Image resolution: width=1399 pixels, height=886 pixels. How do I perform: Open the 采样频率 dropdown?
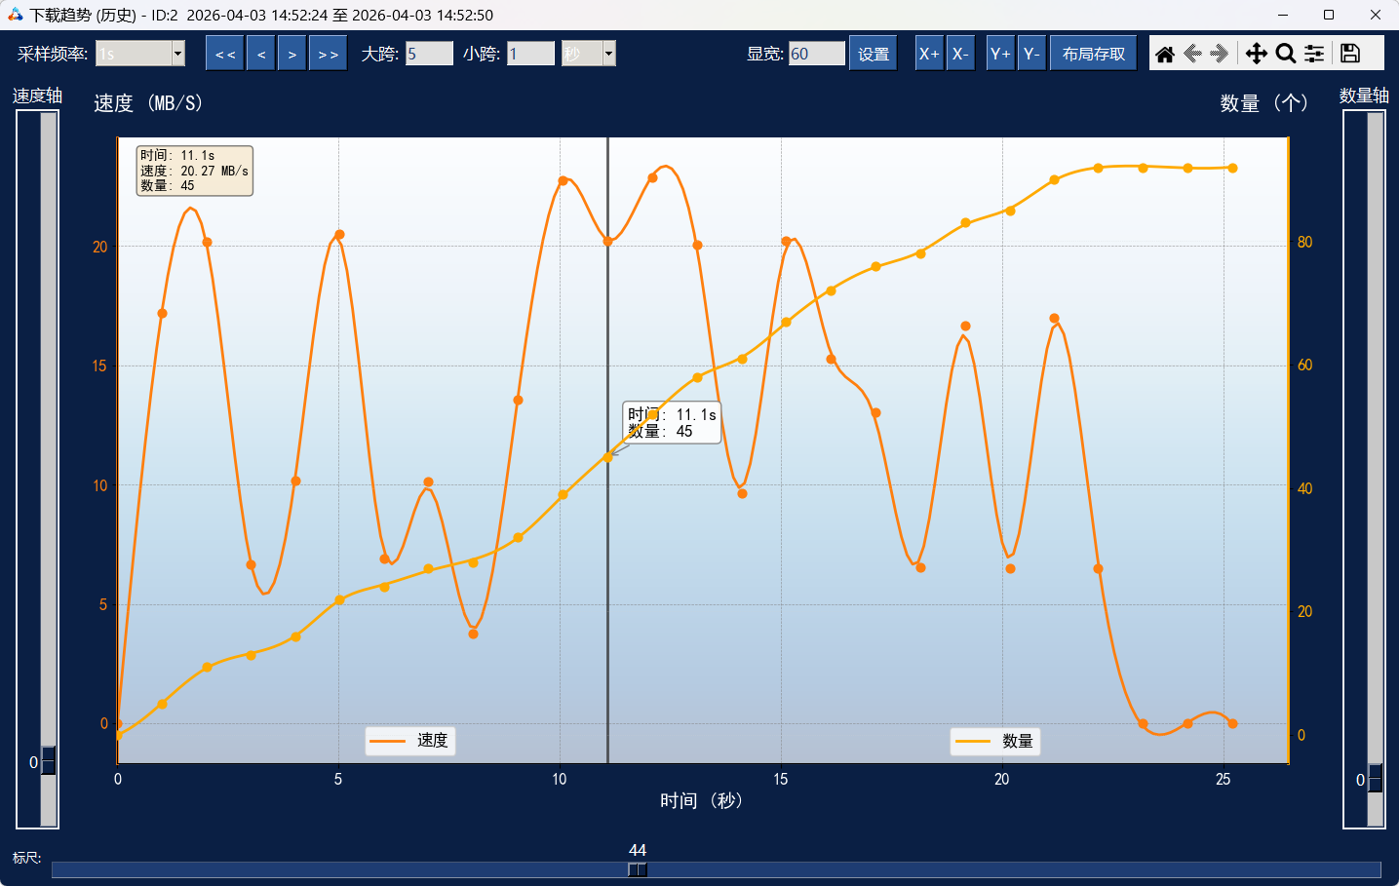click(178, 54)
